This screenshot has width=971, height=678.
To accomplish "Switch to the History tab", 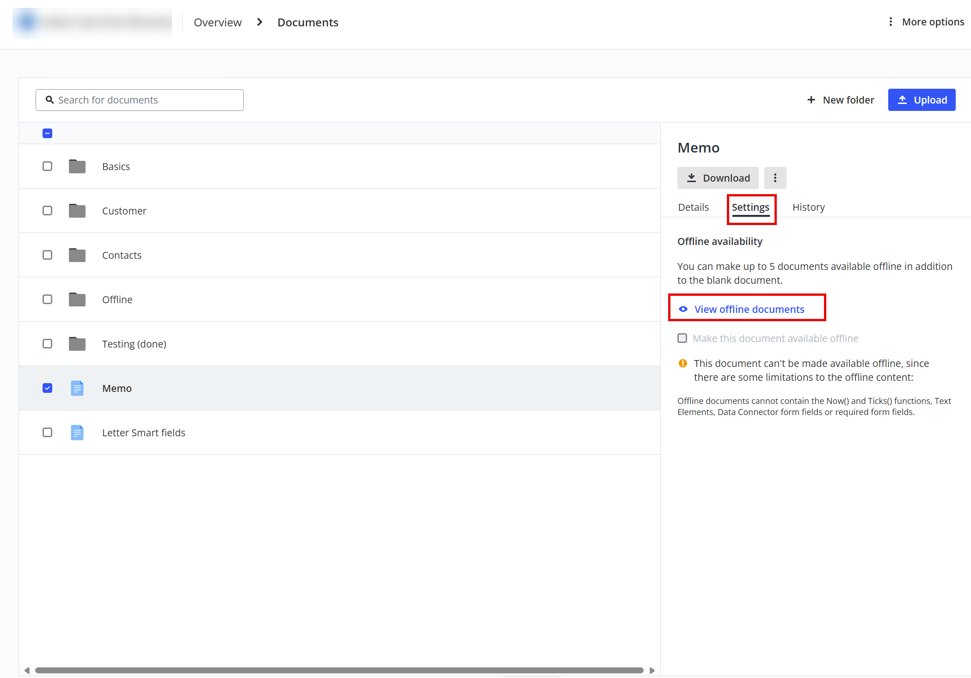I will 808,207.
